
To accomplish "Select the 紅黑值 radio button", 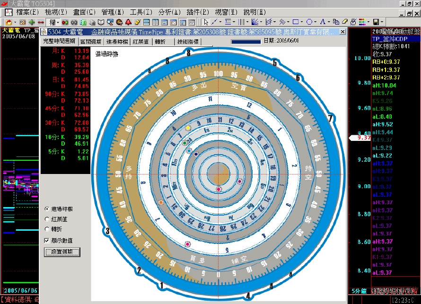I will (46, 219).
